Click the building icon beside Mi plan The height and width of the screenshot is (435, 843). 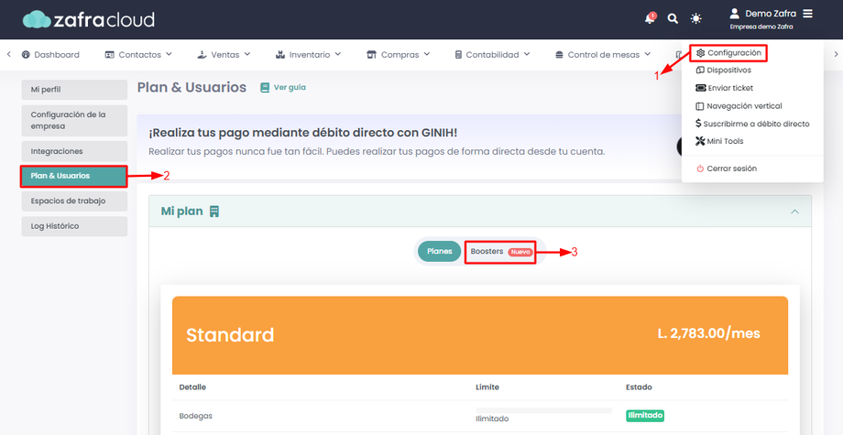click(214, 211)
